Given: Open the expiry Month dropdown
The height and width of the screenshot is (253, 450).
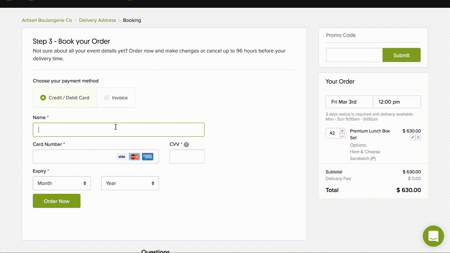Looking at the screenshot, I should [62, 183].
